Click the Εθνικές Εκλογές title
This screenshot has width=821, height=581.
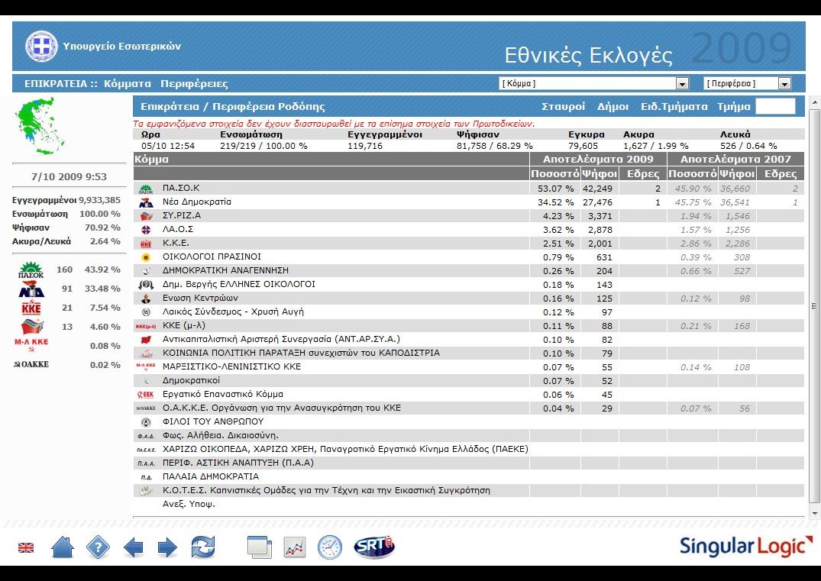pos(588,55)
